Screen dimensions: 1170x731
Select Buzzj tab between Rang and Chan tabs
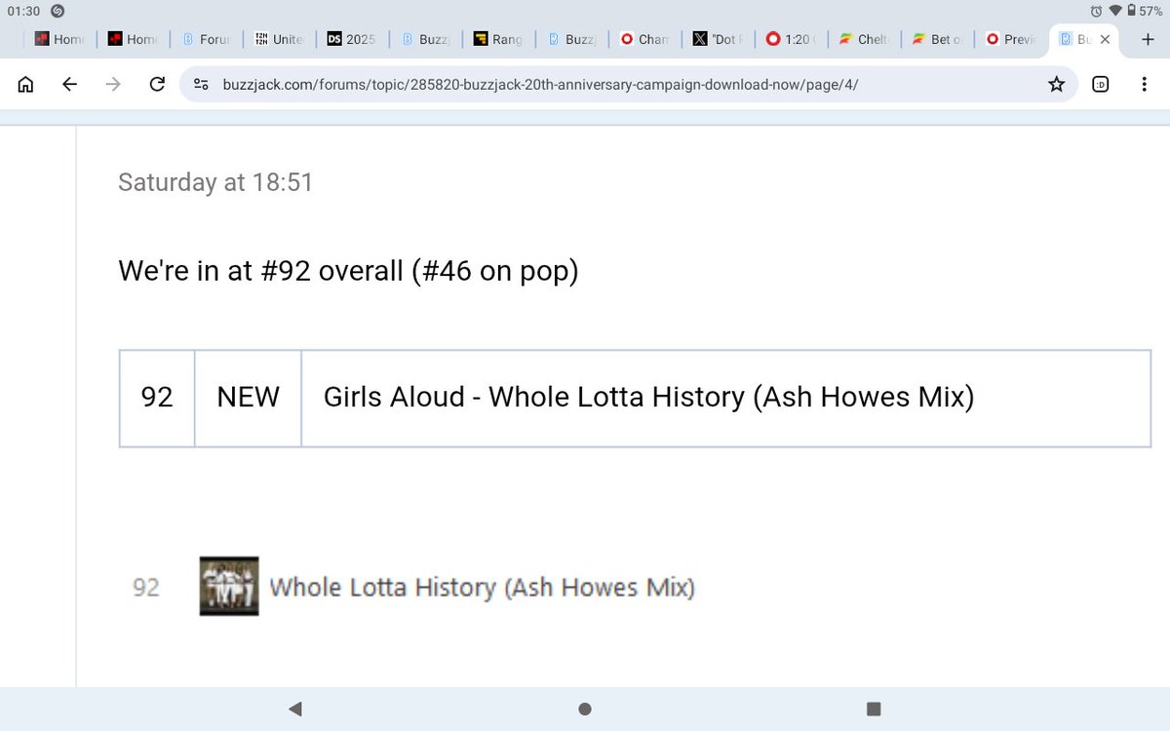(x=570, y=40)
